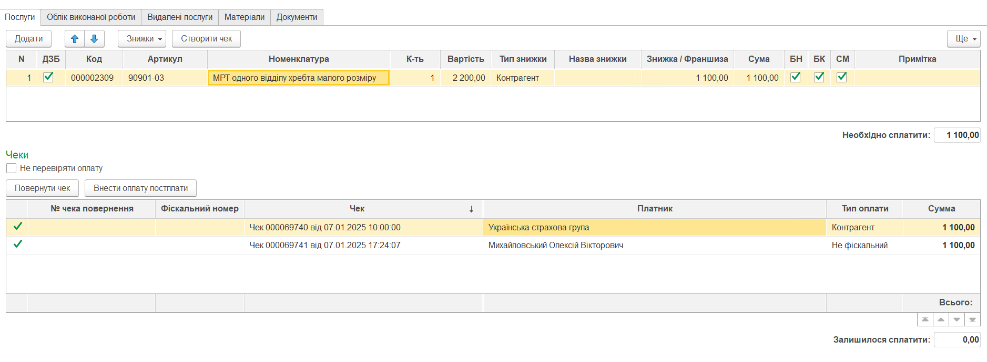The width and height of the screenshot is (987, 362).
Task: Click the Повернути чек button
Action: 42,188
